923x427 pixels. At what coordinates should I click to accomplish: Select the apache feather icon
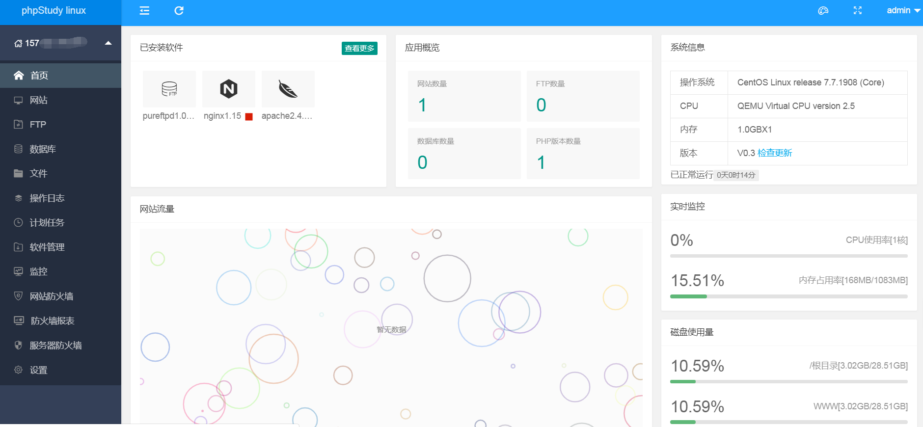(288, 89)
